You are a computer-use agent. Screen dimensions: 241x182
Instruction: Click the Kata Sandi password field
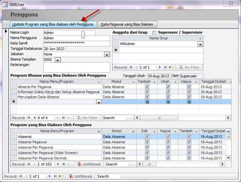pos(76,43)
